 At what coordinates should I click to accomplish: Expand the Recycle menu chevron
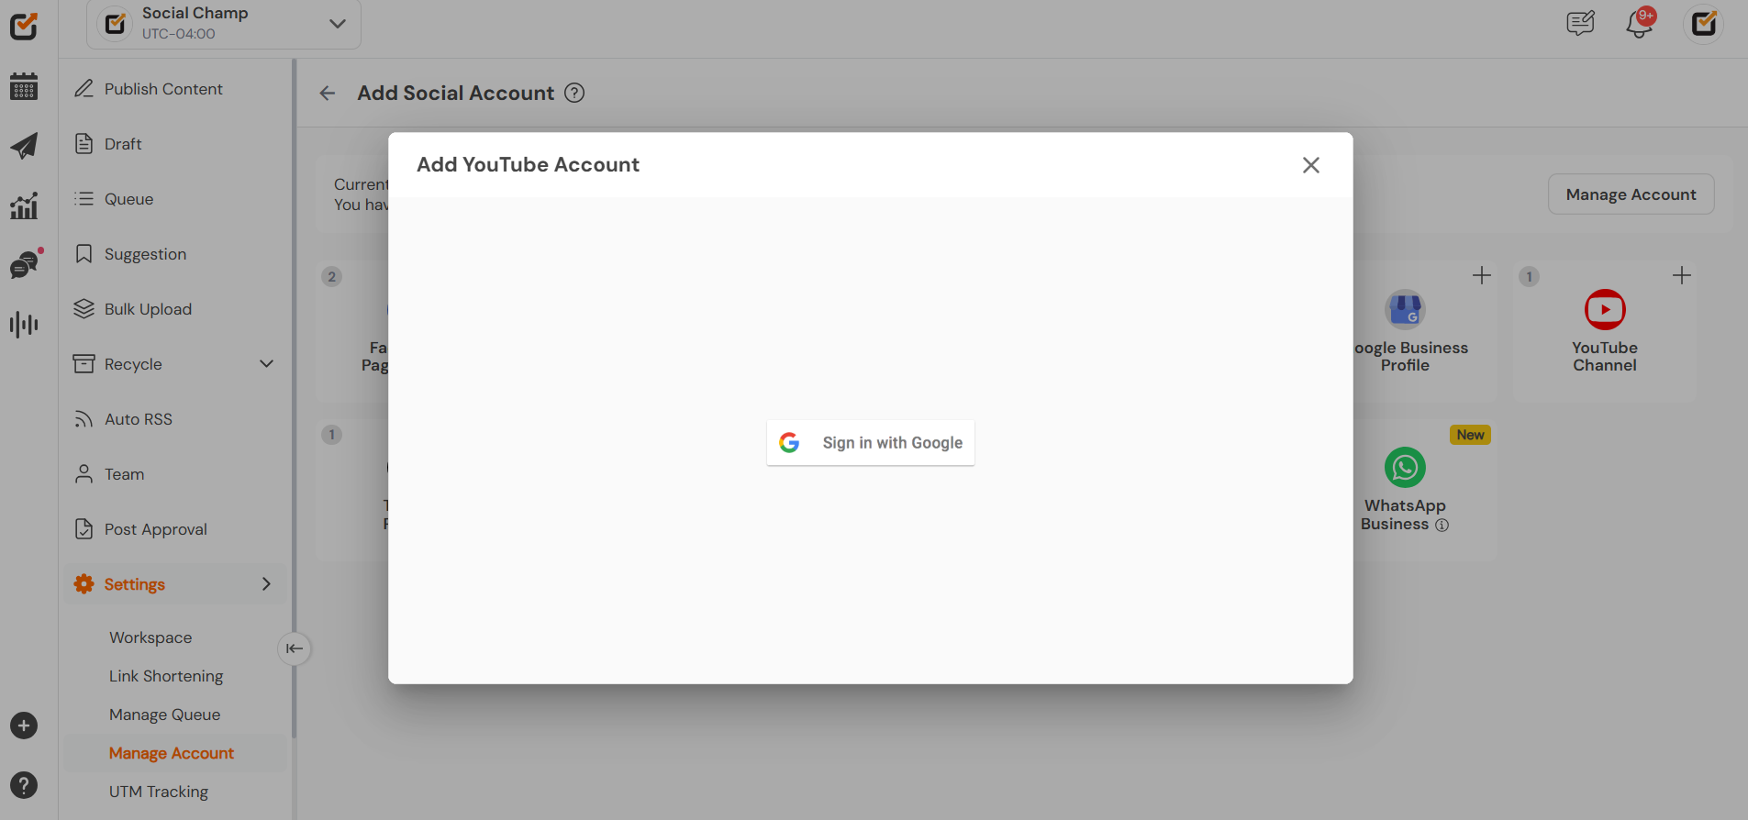267,364
